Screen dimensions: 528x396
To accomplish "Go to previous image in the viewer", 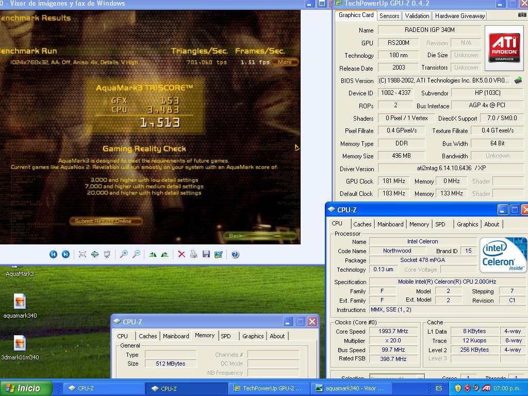I will pyautogui.click(x=53, y=255).
